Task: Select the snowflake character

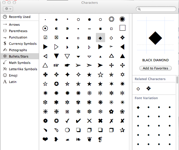Action: pyautogui.click(x=78, y=112)
